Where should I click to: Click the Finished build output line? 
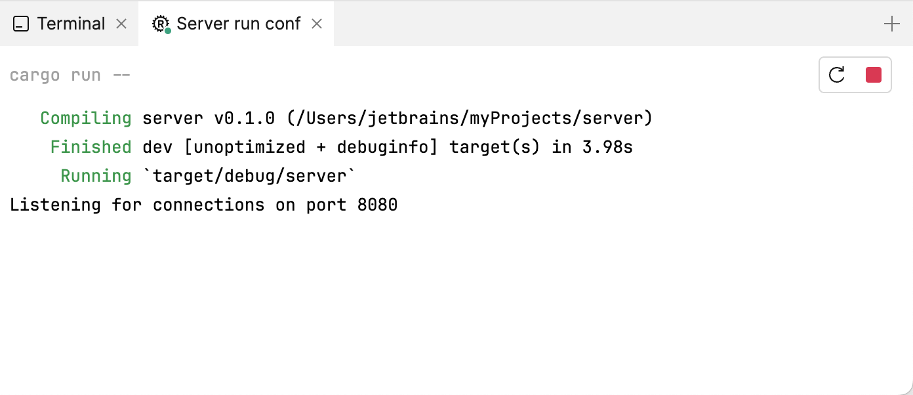(x=341, y=146)
